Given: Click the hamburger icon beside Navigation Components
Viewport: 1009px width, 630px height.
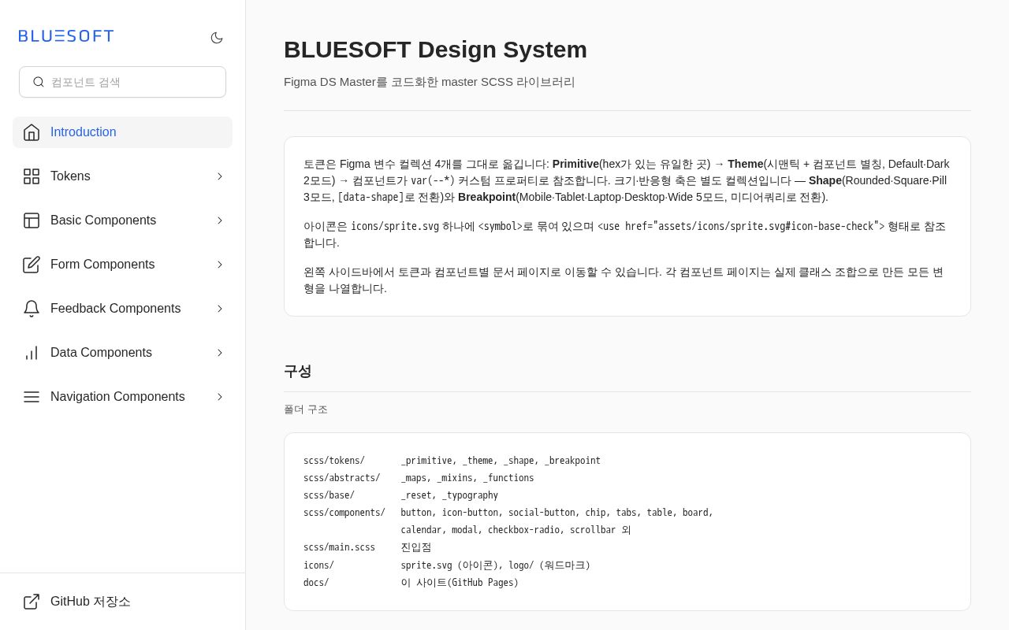Looking at the screenshot, I should [x=32, y=397].
